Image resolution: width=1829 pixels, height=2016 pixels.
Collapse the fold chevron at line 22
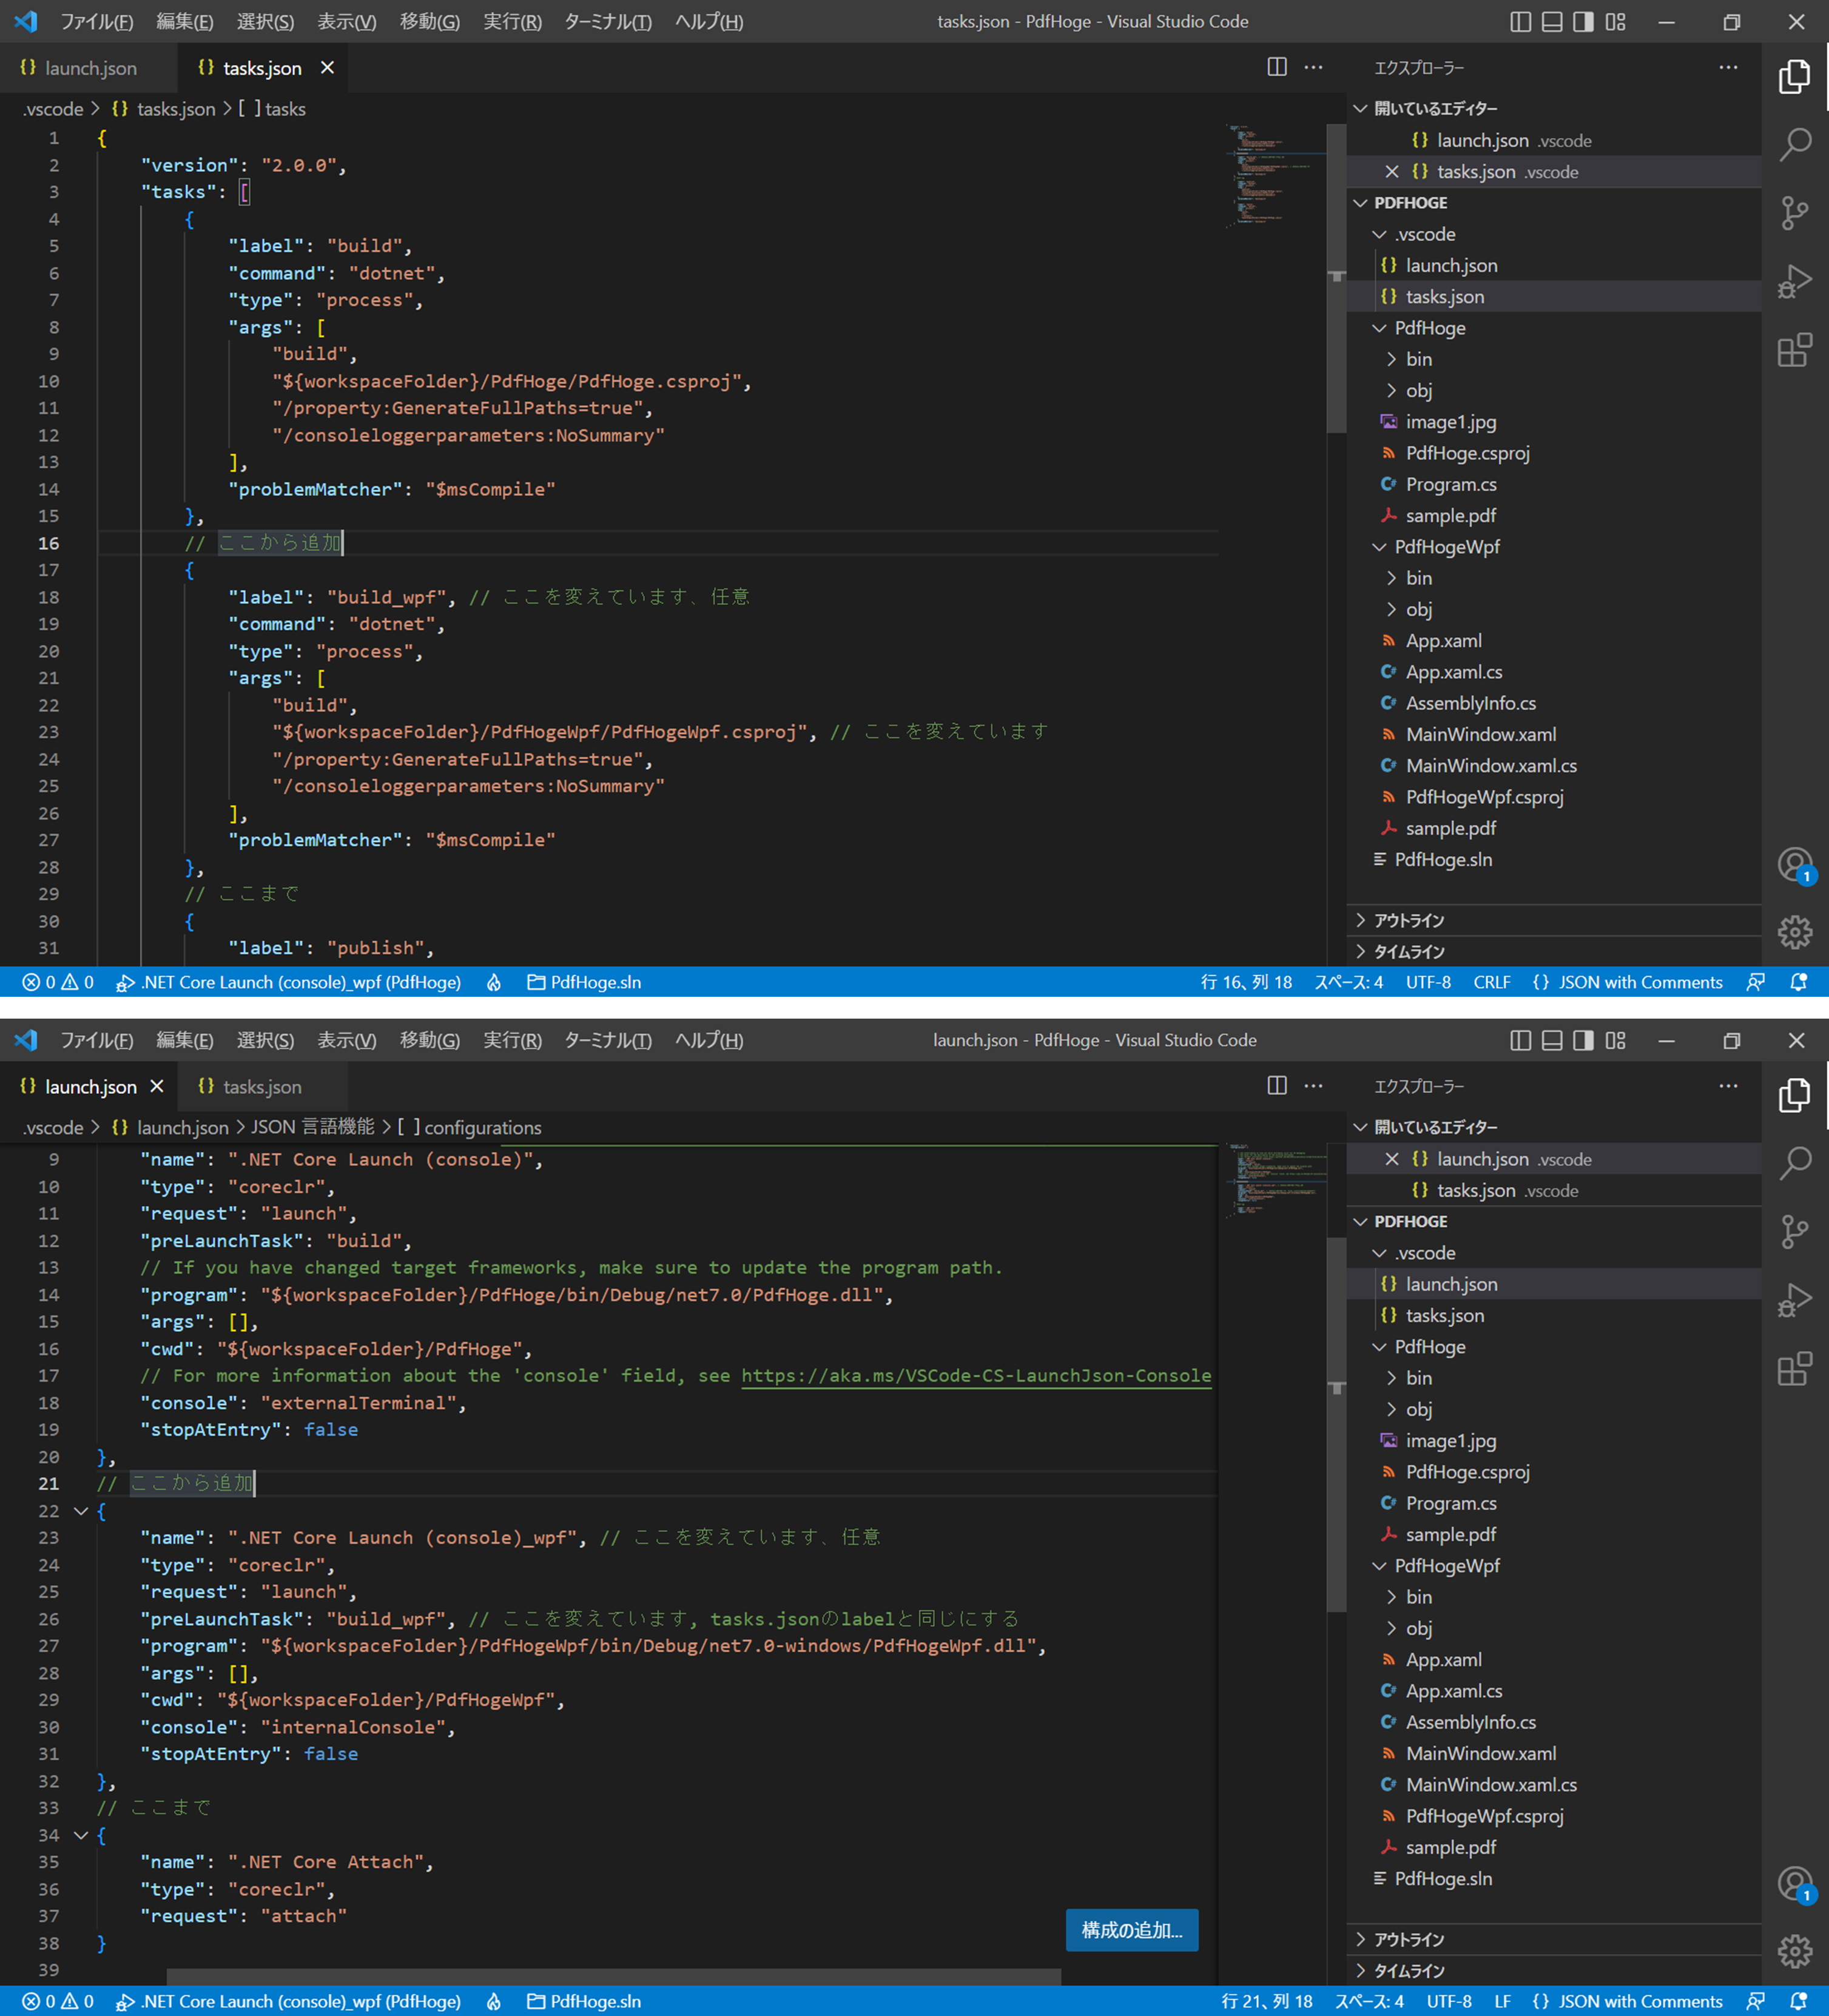click(81, 1511)
